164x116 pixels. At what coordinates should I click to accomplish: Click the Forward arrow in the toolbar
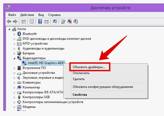pyautogui.click(x=15, y=21)
